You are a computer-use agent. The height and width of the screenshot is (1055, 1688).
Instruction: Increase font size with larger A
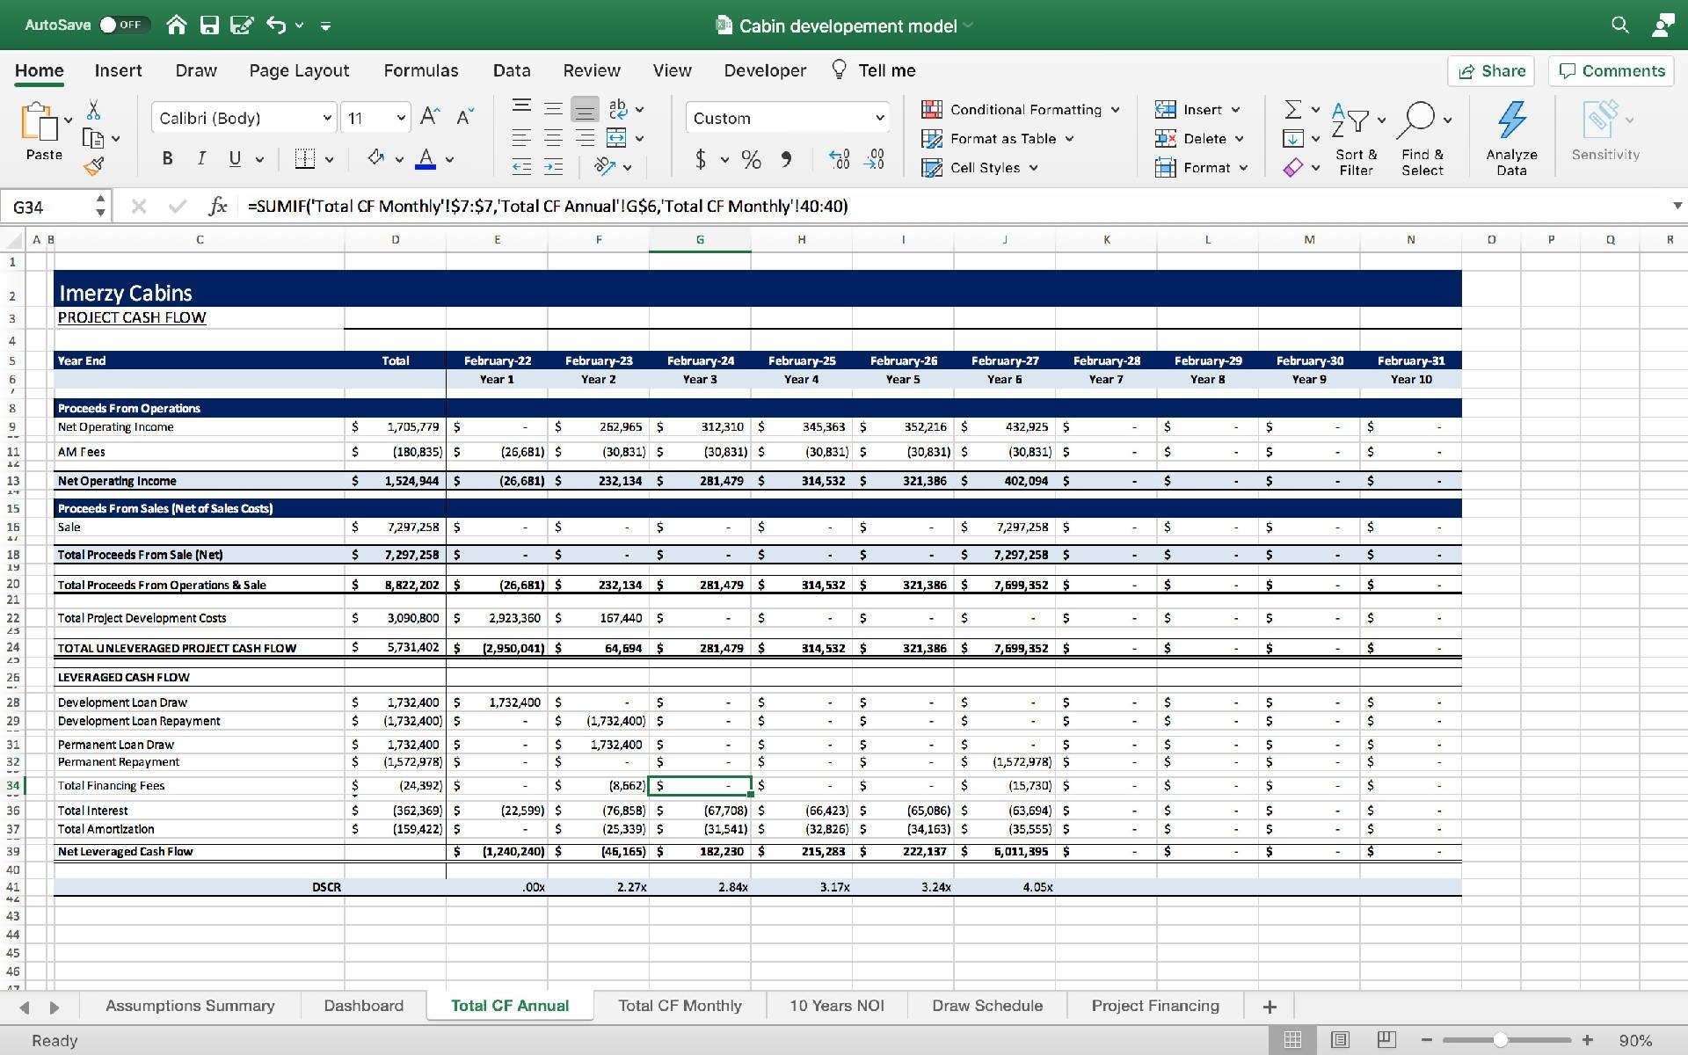[429, 117]
